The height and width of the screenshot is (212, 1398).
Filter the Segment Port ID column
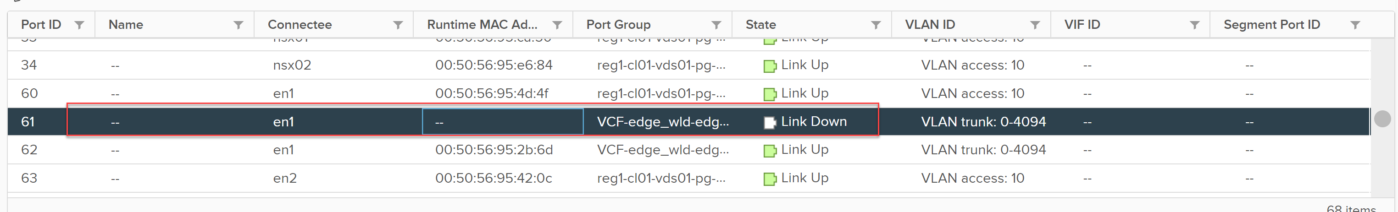tap(1355, 25)
